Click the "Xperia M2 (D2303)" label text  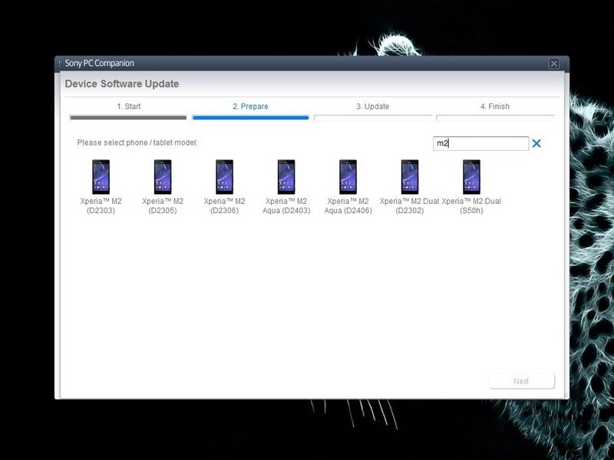point(101,205)
